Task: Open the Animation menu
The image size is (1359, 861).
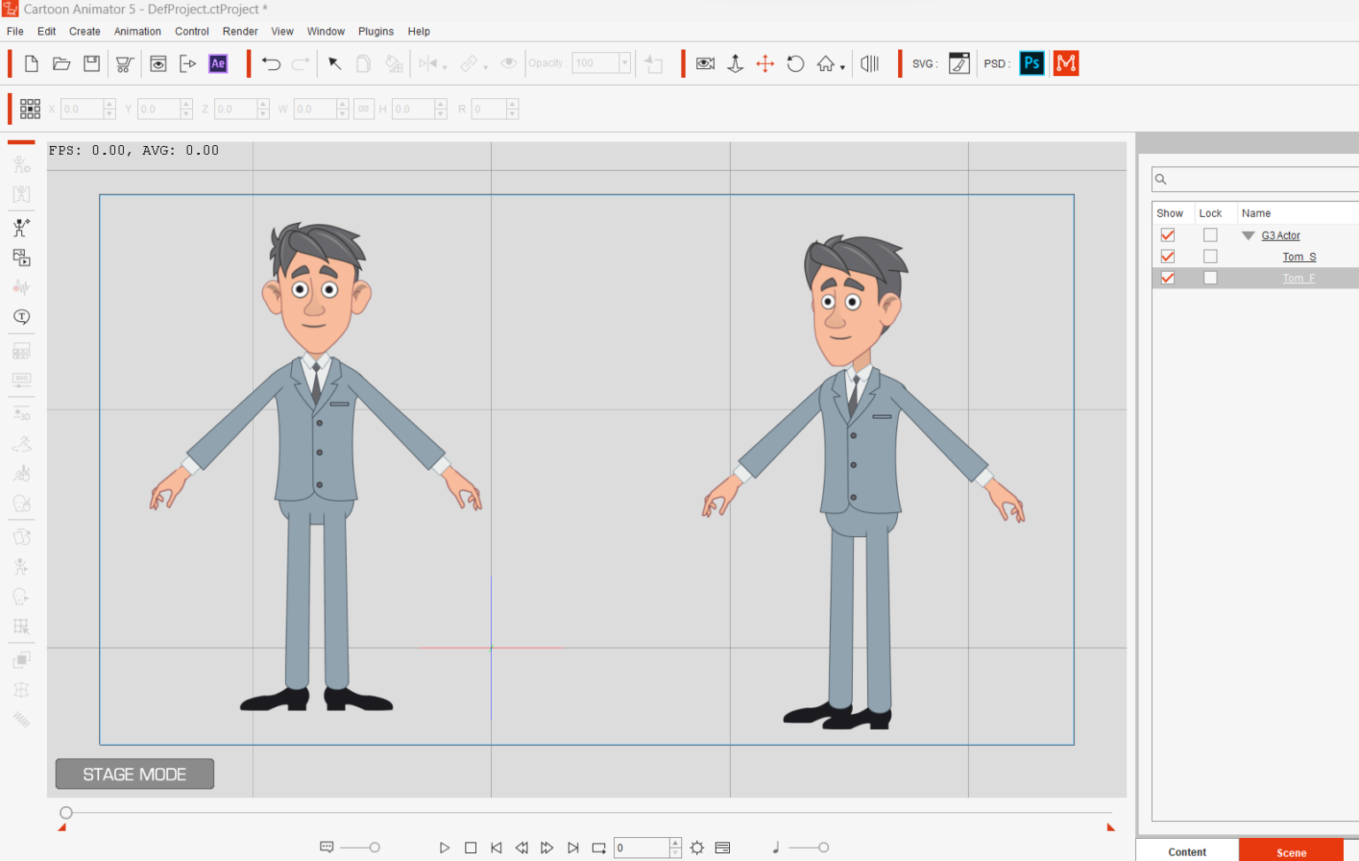Action: [x=137, y=31]
